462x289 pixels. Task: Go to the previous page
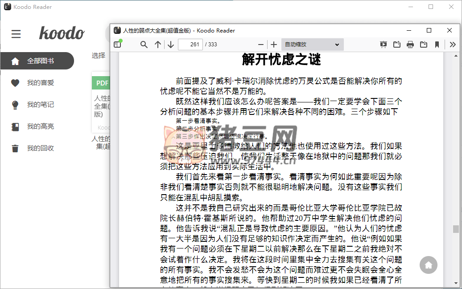click(x=158, y=45)
